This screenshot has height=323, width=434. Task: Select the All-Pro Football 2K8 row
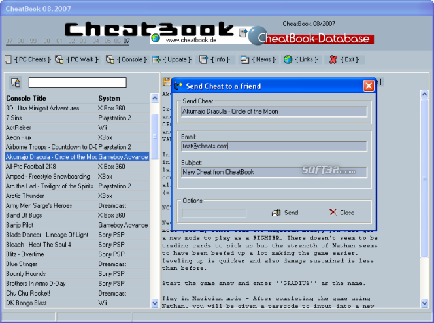coord(77,167)
